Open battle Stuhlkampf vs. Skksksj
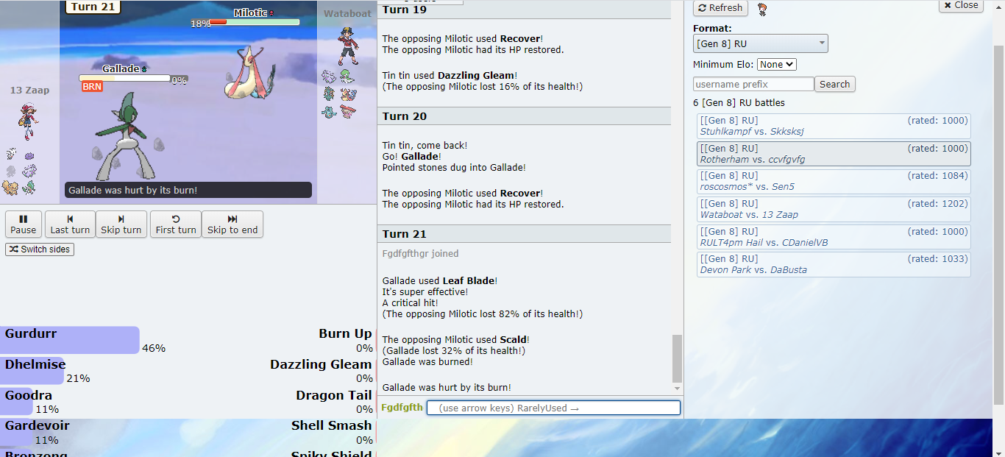Viewport: 1005px width, 457px height. click(834, 126)
